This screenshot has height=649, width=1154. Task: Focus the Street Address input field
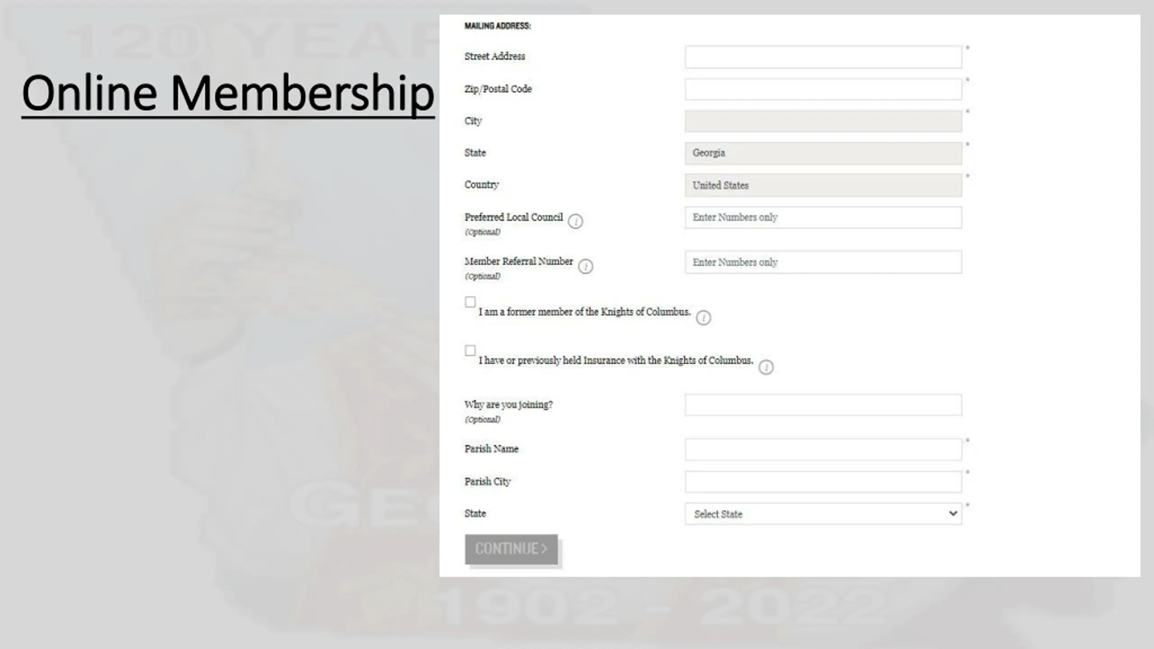click(823, 57)
